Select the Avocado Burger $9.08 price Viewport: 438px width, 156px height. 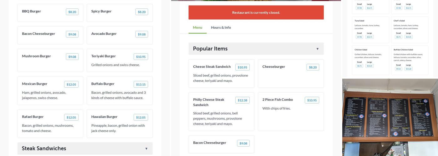(x=141, y=34)
